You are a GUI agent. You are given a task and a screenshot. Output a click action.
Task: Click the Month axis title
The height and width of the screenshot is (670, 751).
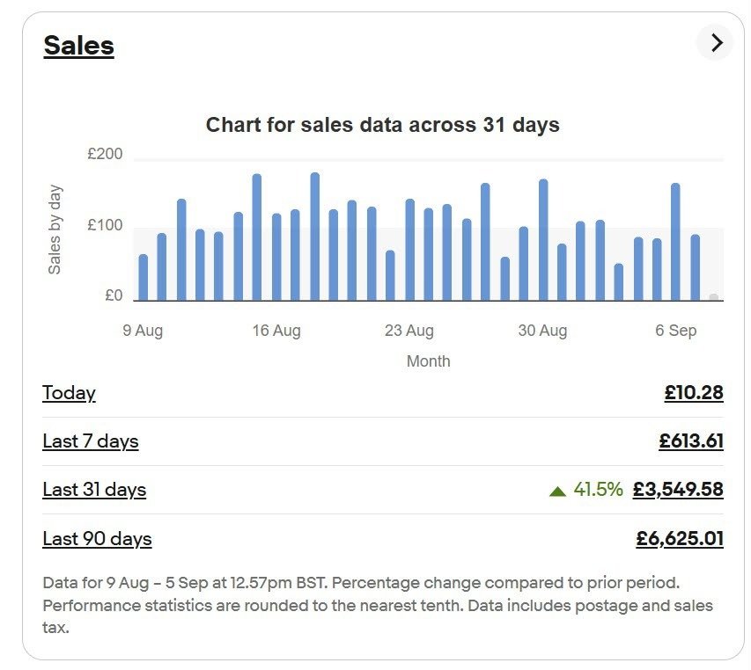coord(428,361)
